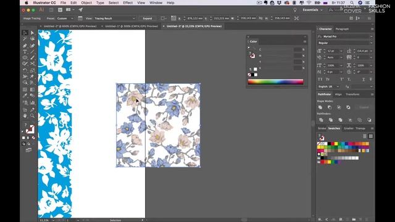Click the CMYK spectrum bar in Color panel

[x=276, y=81]
